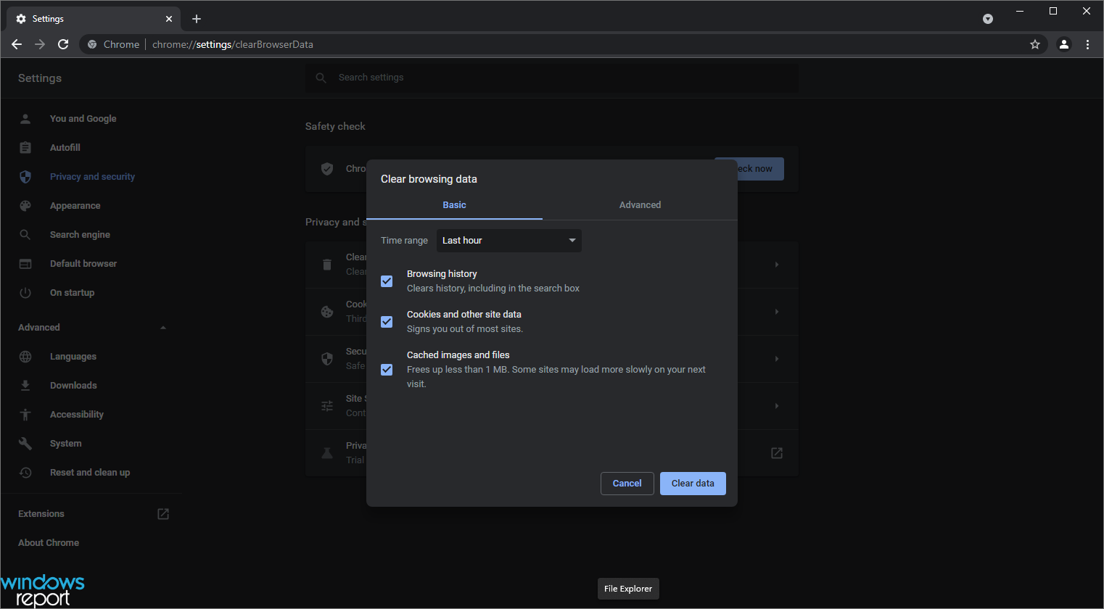The image size is (1104, 609).
Task: Reload the page
Action: pyautogui.click(x=63, y=44)
